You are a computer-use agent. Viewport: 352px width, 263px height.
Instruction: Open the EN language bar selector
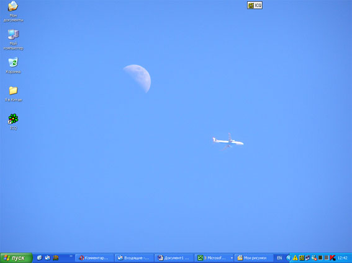click(x=279, y=258)
